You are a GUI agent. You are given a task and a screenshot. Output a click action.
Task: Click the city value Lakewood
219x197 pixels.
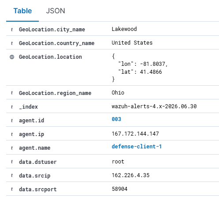124,29
